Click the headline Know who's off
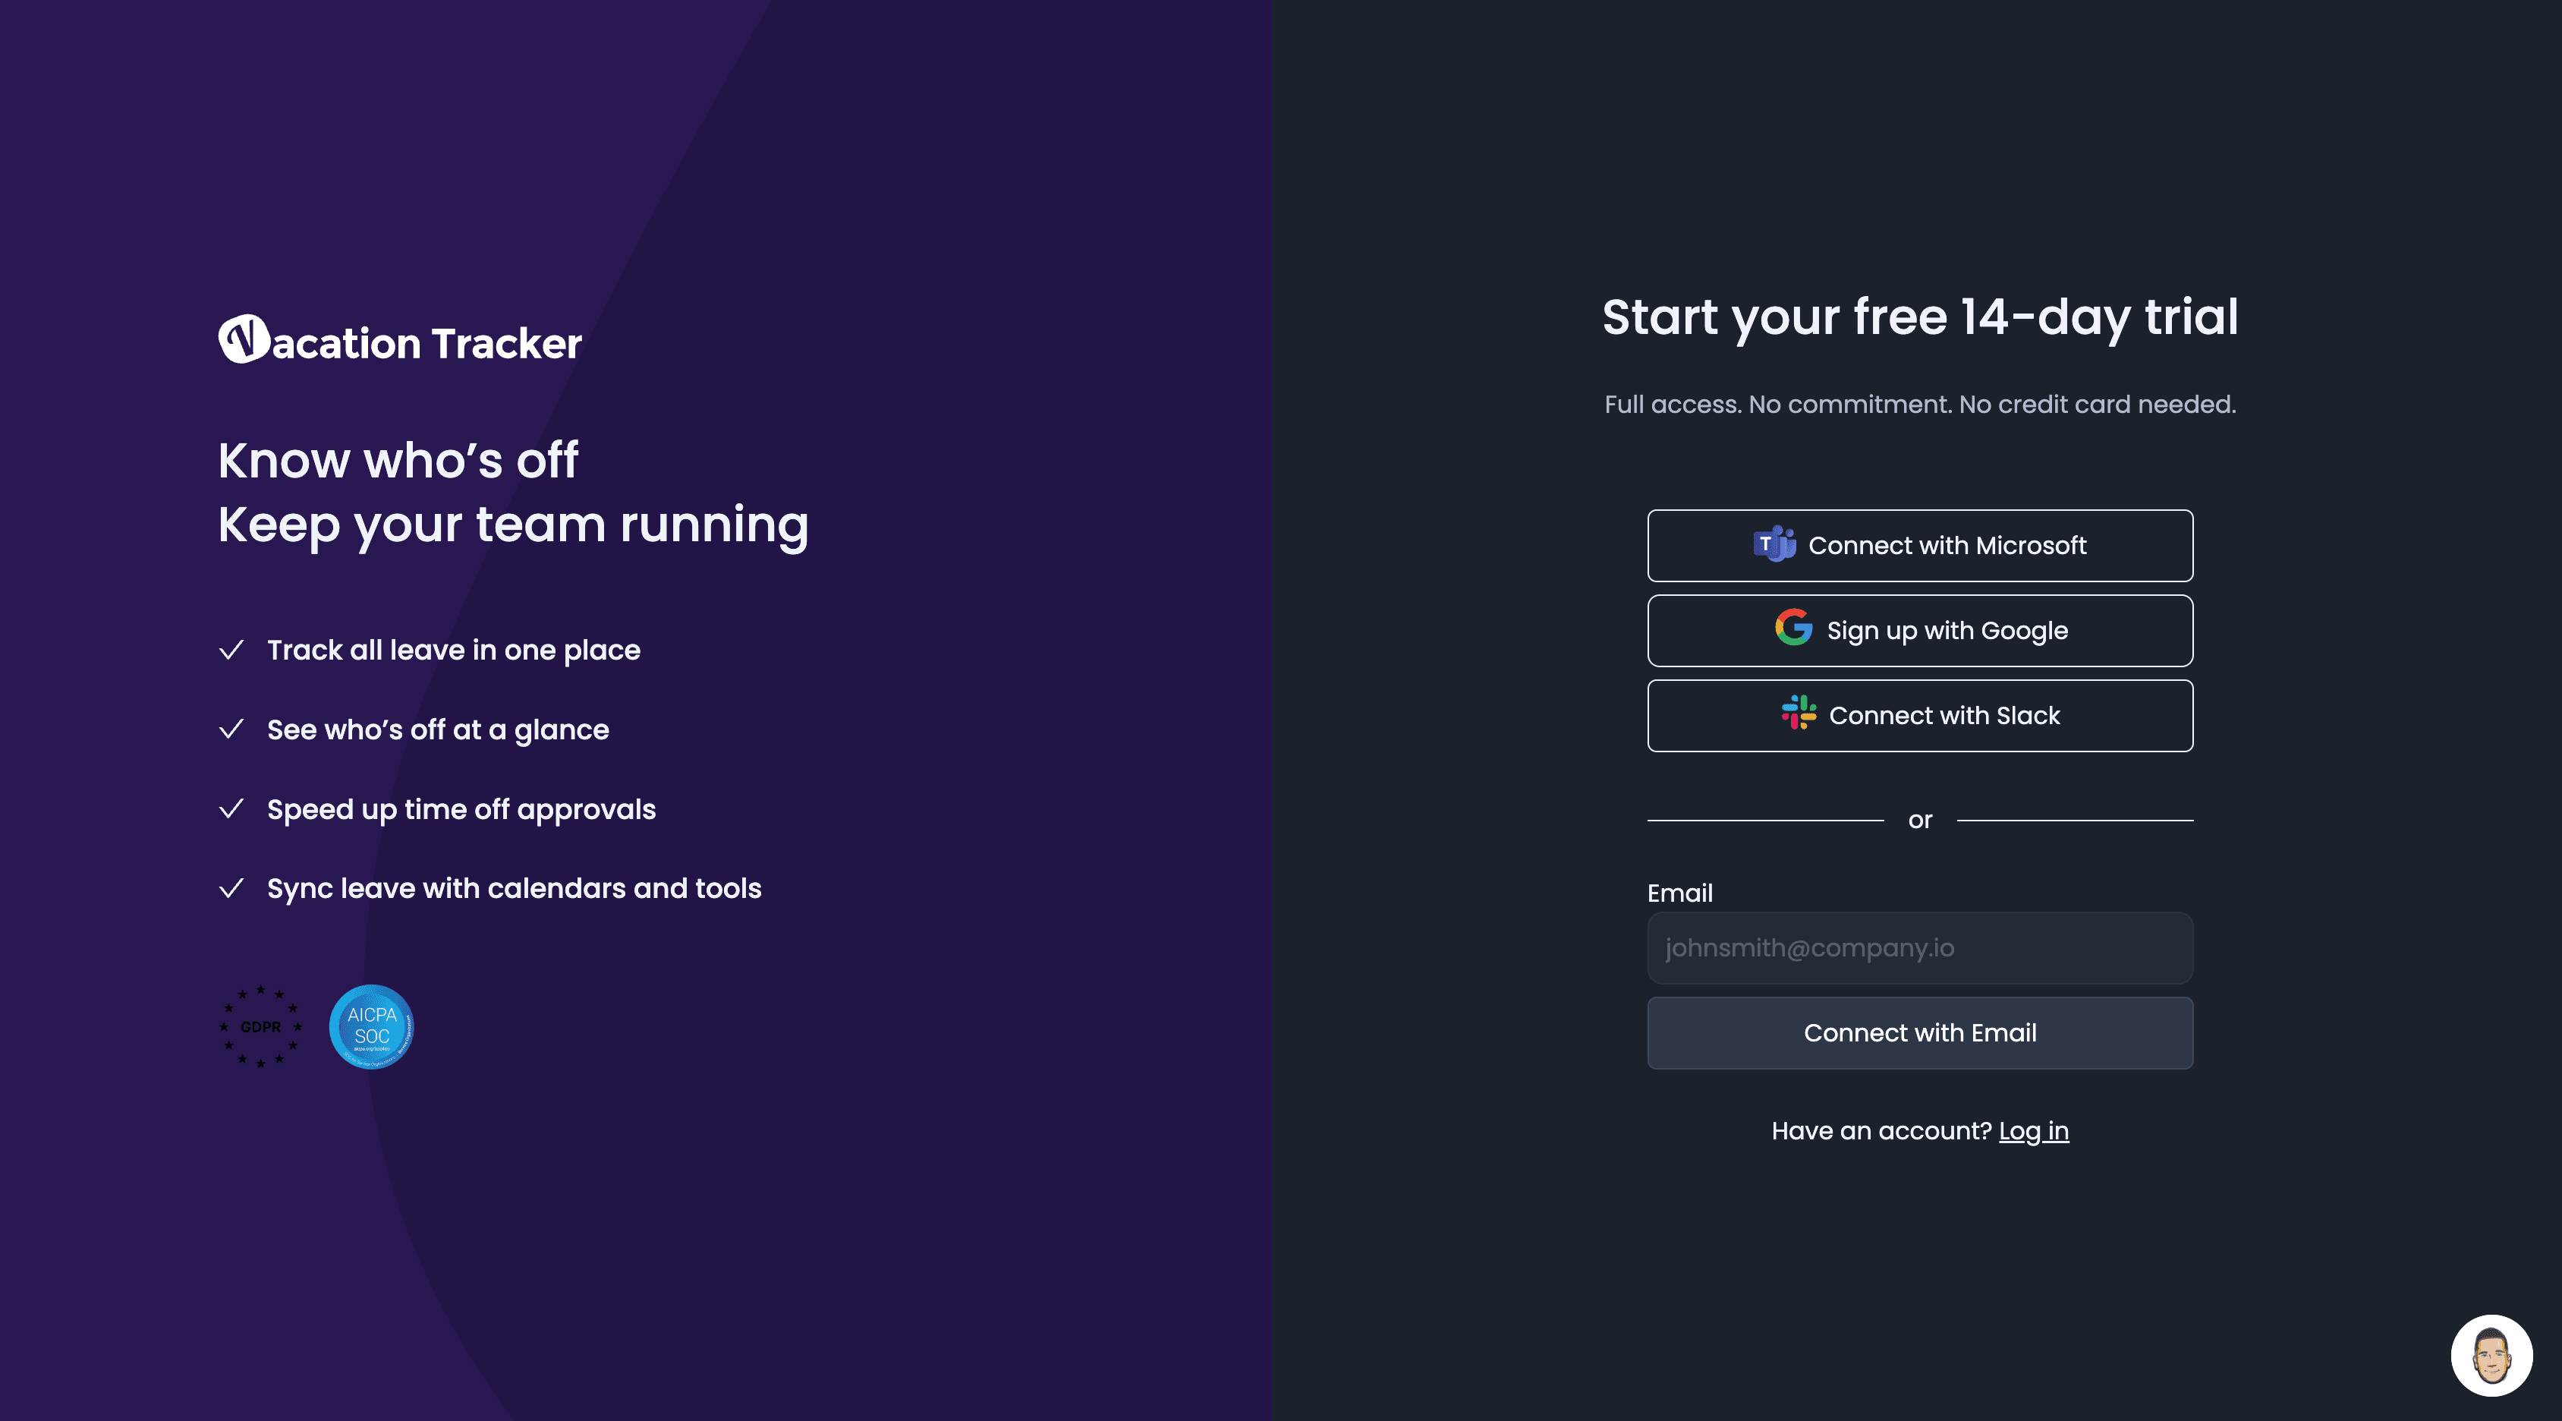This screenshot has width=2562, height=1421. 398,460
